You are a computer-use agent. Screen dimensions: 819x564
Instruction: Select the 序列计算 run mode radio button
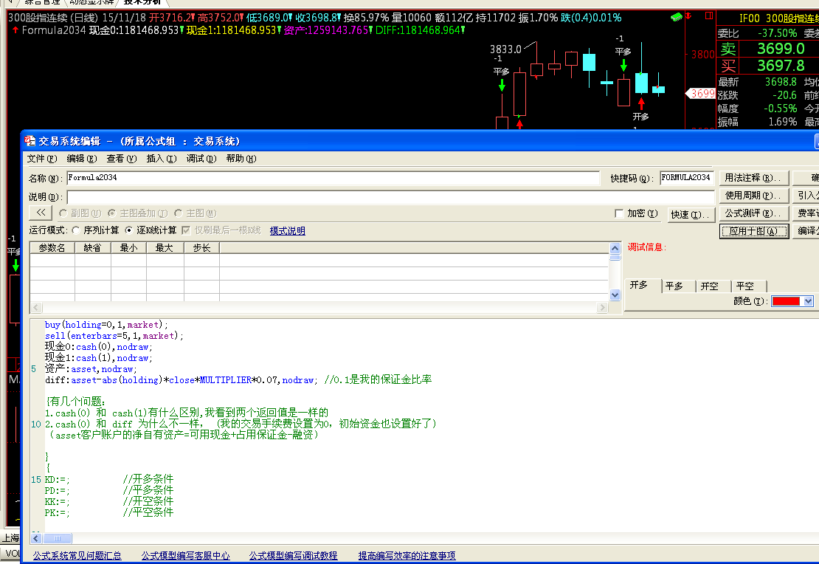pos(76,230)
